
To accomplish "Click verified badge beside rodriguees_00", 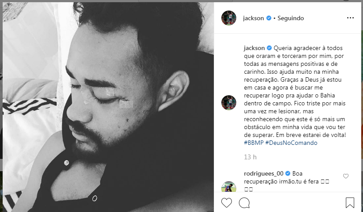I will (x=288, y=173).
